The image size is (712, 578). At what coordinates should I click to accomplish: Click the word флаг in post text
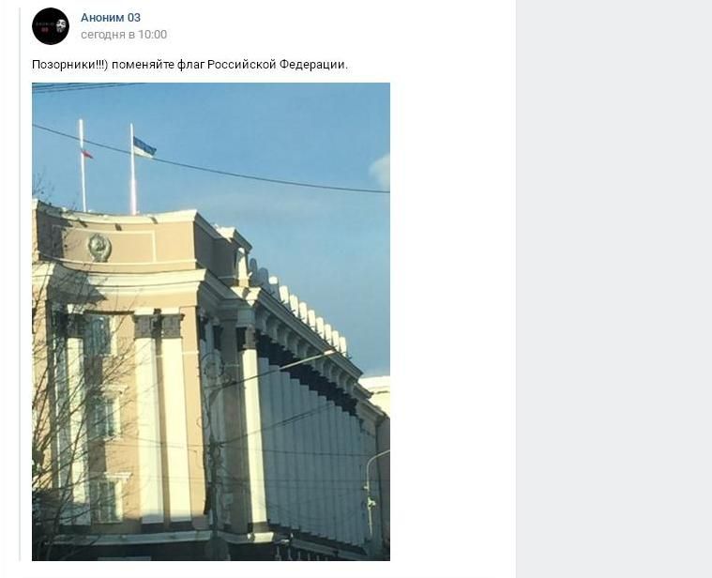(190, 65)
